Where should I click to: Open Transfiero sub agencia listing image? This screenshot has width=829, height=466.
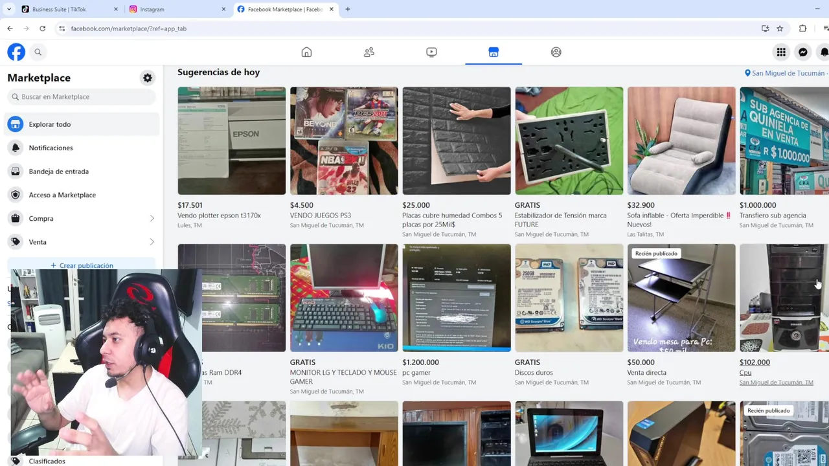[784, 140]
